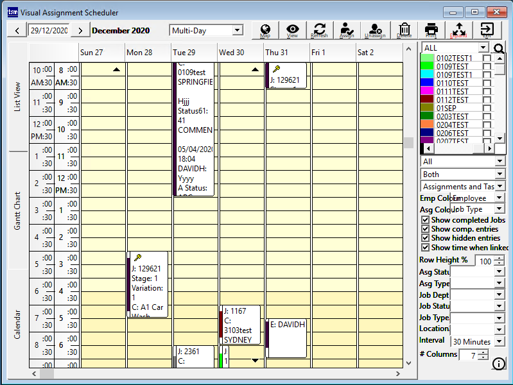Open the Multi-Day view dropdown
Image resolution: width=513 pixels, height=385 pixels.
coord(237,30)
